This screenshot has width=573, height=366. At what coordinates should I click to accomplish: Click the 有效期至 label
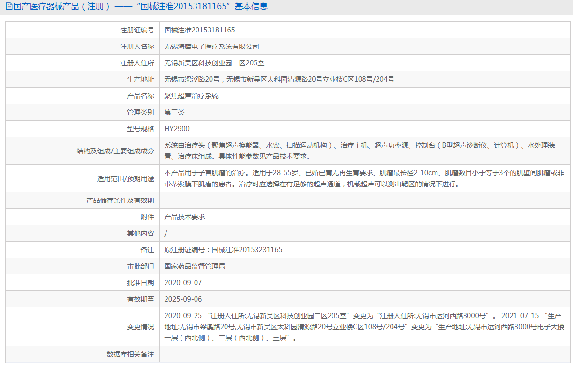pos(140,299)
